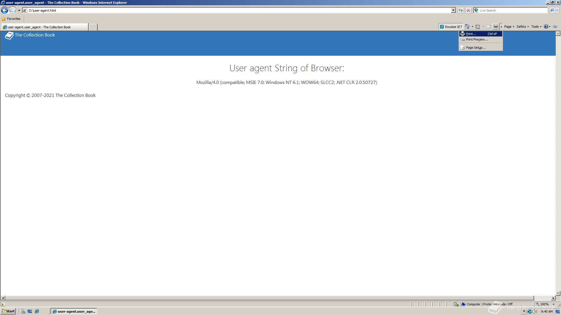Screen dimensions: 561x315
Task: Click the yellow warning status bar icon
Action: pos(3,304)
